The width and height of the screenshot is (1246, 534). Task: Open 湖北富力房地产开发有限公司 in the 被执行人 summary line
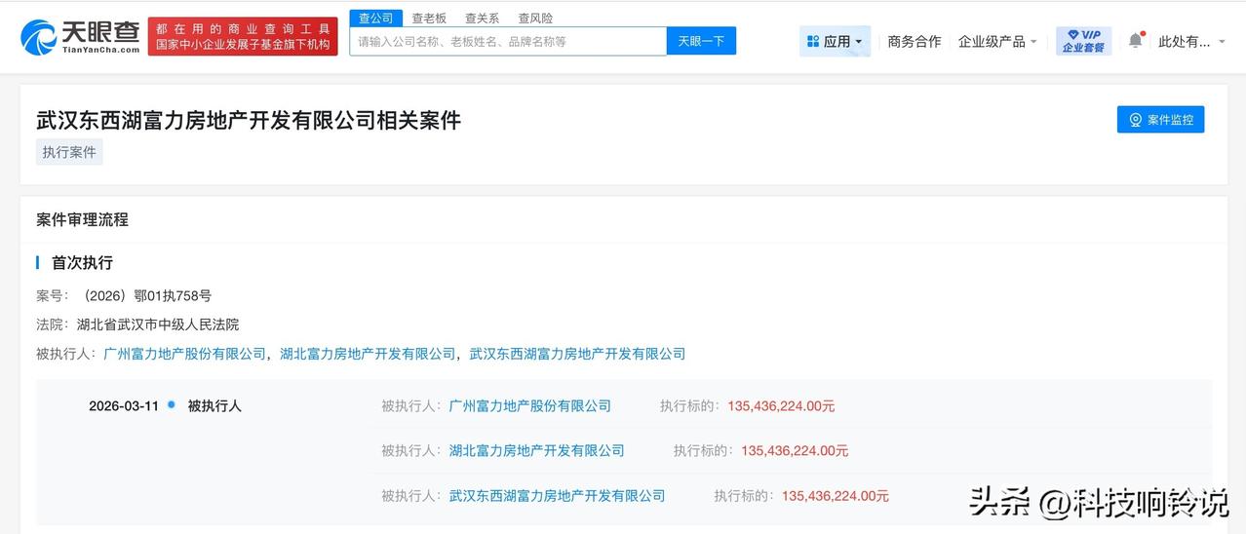pyautogui.click(x=368, y=354)
